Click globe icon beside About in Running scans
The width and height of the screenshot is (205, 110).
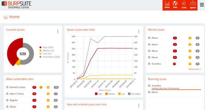(149, 92)
